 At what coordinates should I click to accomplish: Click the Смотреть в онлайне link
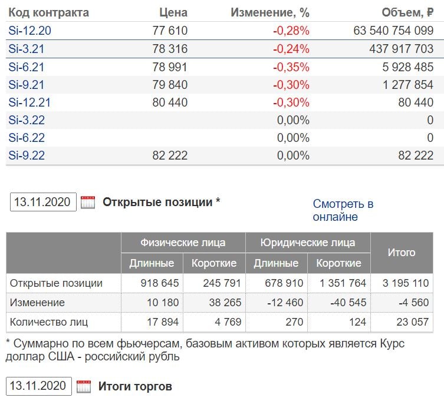(343, 210)
